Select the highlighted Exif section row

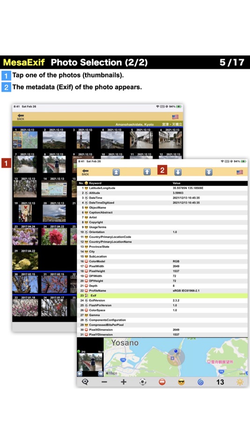coord(162,295)
